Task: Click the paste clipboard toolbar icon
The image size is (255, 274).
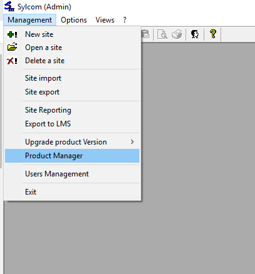Action: 146,34
